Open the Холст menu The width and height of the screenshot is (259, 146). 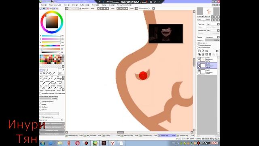pyautogui.click(x=66, y=5)
